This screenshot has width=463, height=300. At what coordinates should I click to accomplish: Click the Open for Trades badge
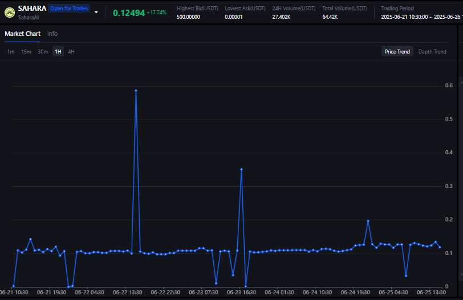[69, 9]
